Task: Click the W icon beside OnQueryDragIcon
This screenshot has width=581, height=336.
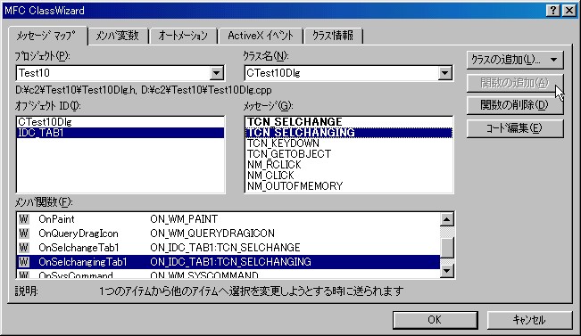Action: pos(24,234)
